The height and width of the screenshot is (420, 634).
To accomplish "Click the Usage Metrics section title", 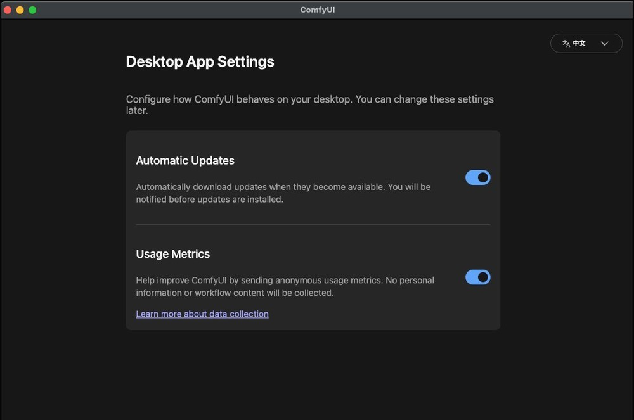I will [x=172, y=254].
